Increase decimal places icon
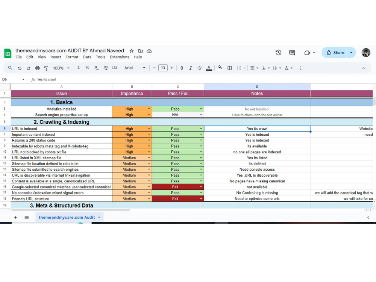Image resolution: width=376 pixels, height=282 pixels. (105, 68)
